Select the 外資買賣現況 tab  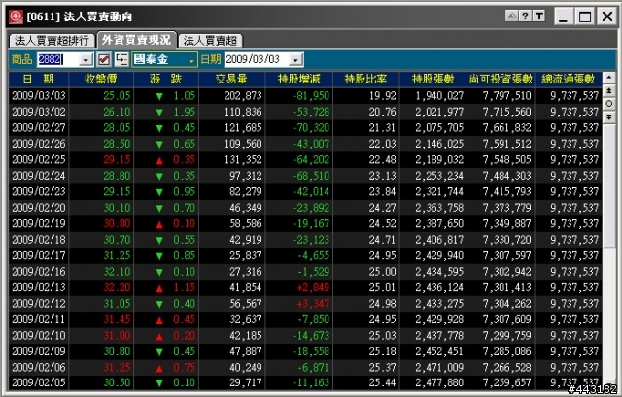point(136,40)
